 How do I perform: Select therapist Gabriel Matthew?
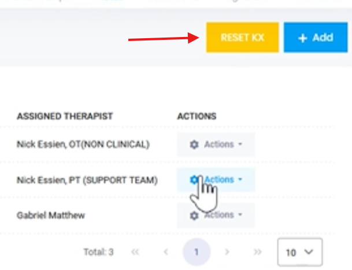pos(51,215)
